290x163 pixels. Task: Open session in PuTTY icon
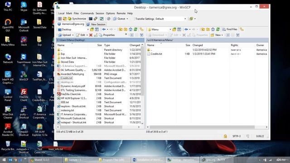point(96,19)
